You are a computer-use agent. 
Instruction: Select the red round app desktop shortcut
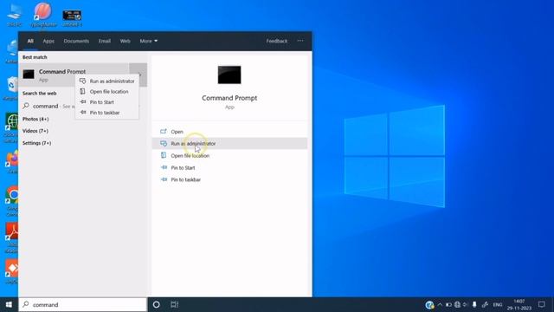click(x=43, y=15)
